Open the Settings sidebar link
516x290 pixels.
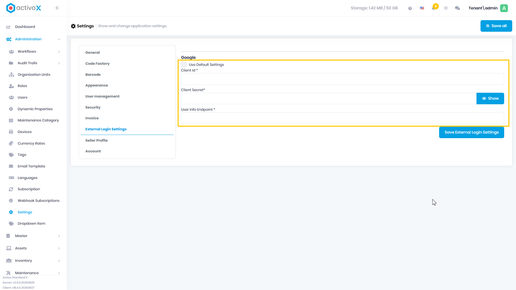25,212
